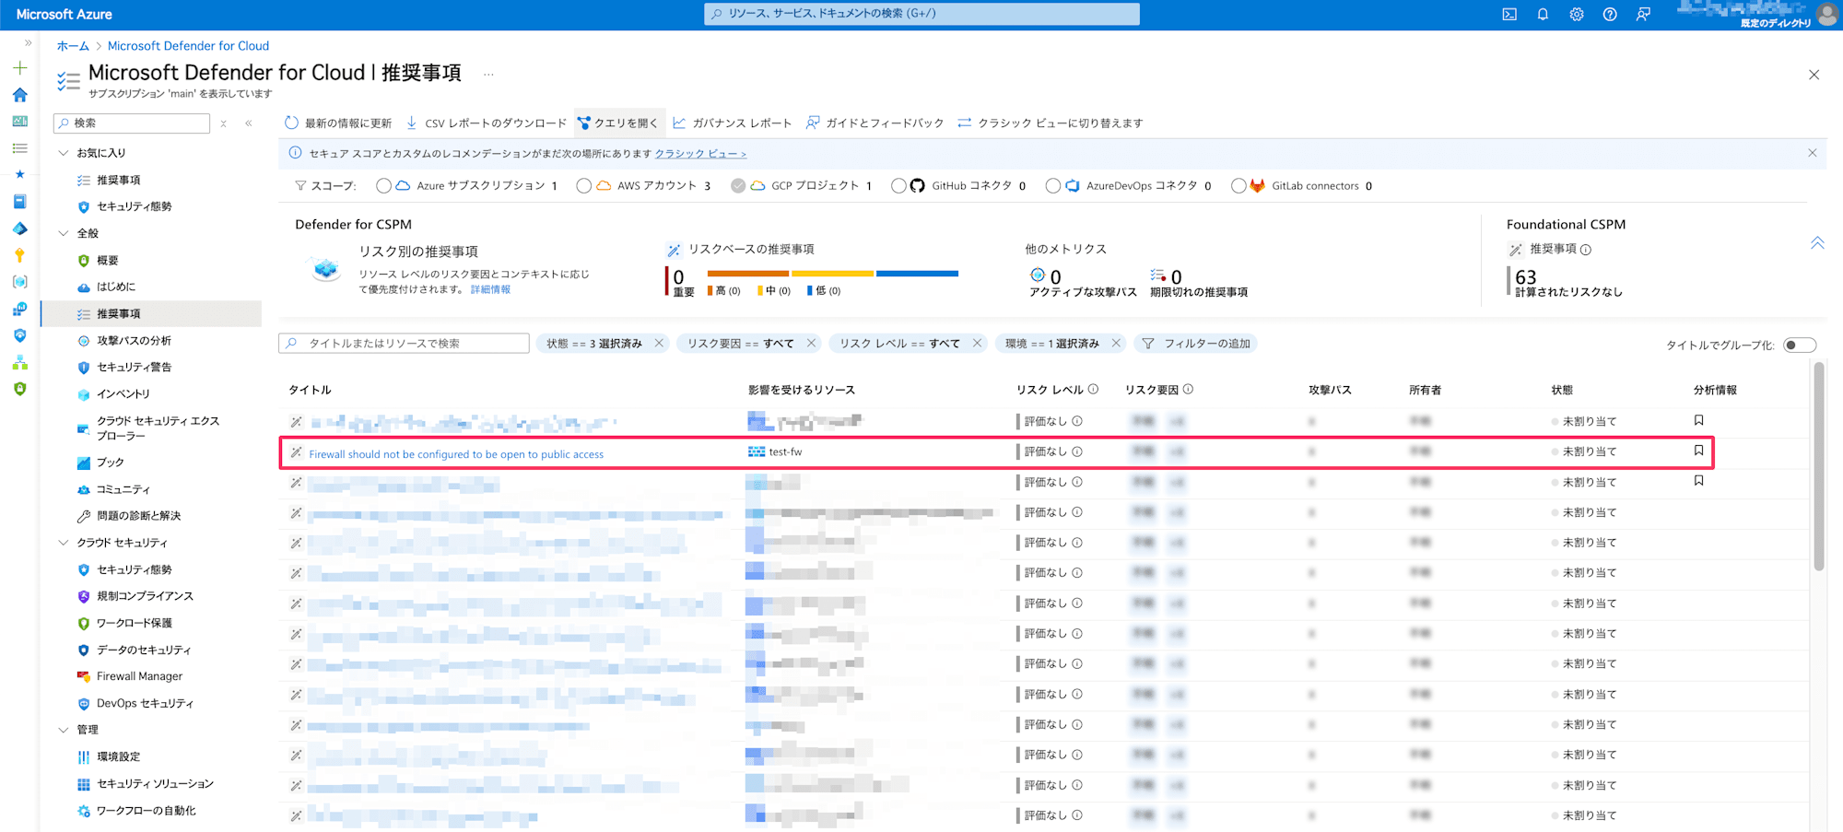Open セキュリティ警告 in sidebar
This screenshot has height=832, width=1843.
coord(135,367)
